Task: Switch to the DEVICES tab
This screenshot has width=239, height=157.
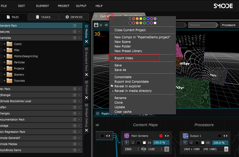Action: point(74,17)
